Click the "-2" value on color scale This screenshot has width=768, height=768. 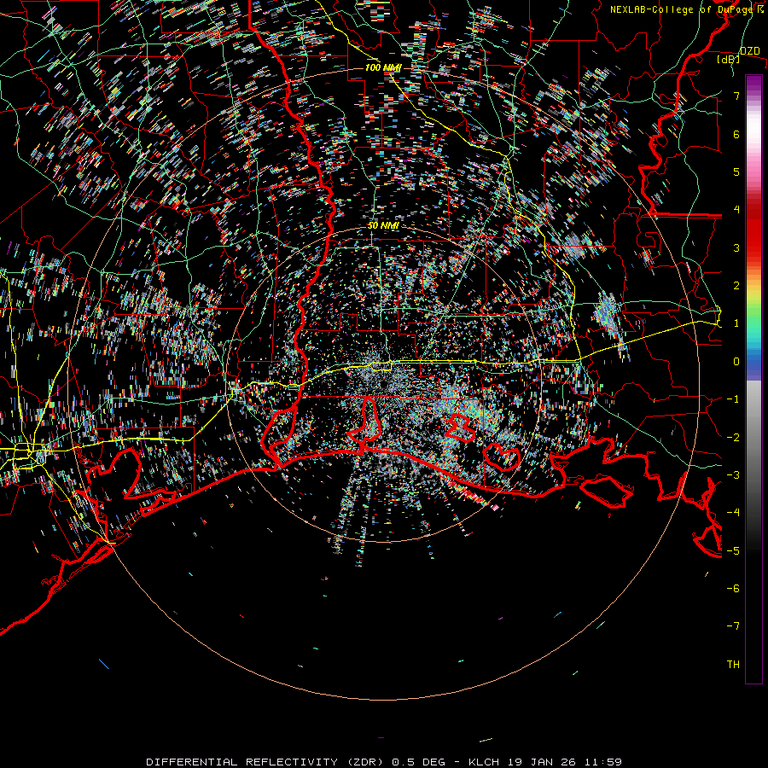click(x=733, y=438)
